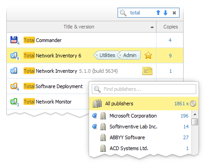
Task: Select Total Network Inventory 5.1.0 (build 5634)
Action: click(71, 71)
